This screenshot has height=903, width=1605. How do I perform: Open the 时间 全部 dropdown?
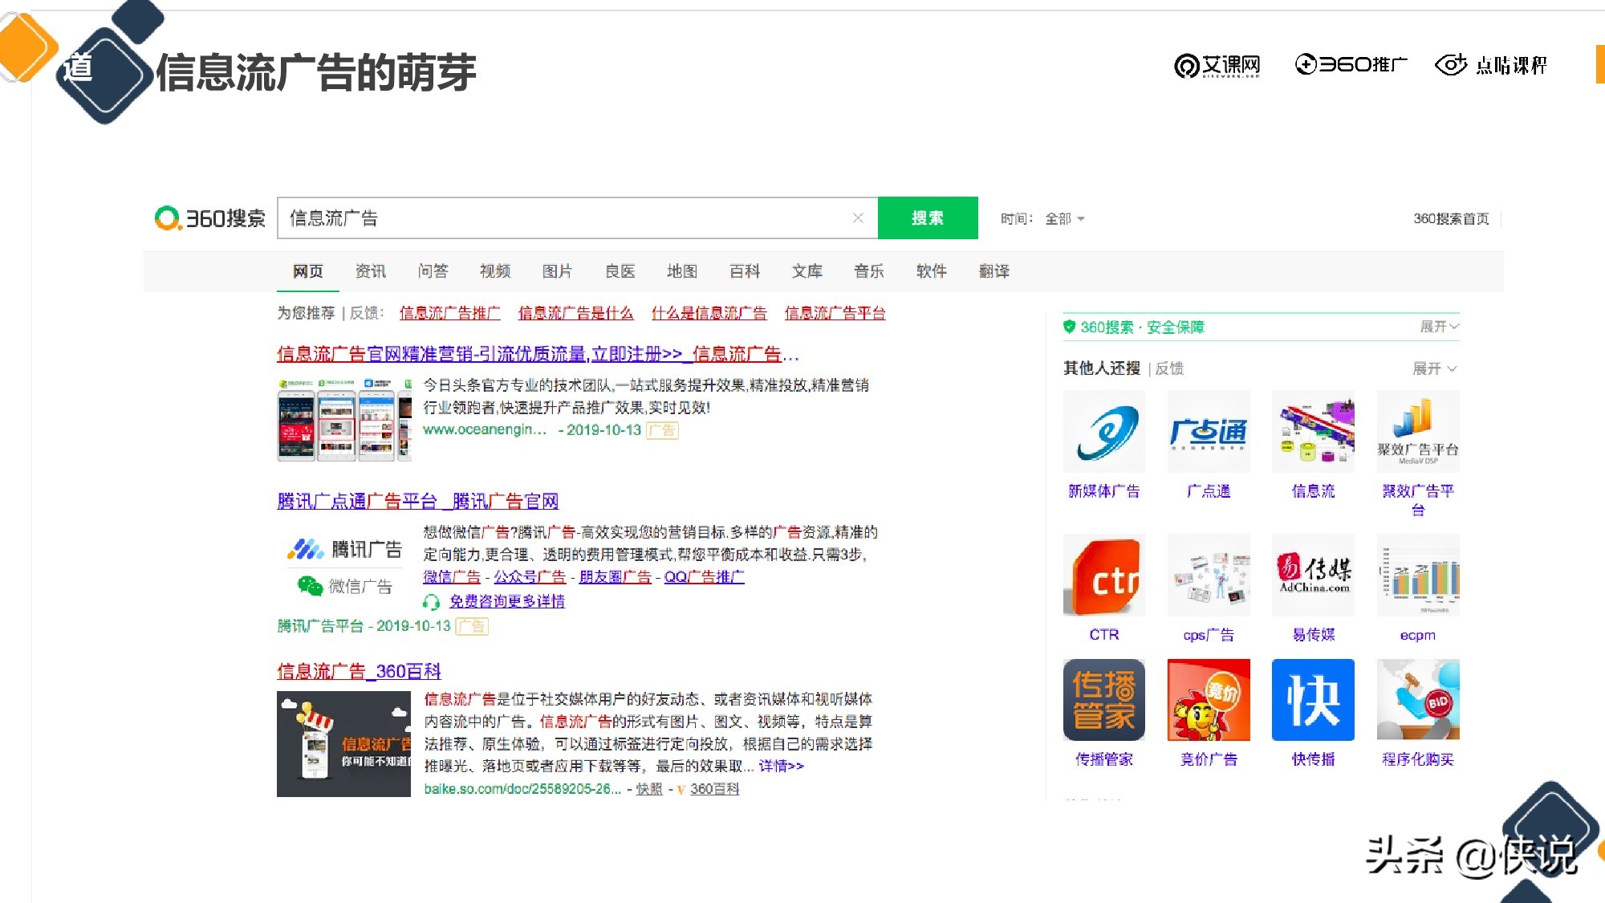click(1064, 218)
